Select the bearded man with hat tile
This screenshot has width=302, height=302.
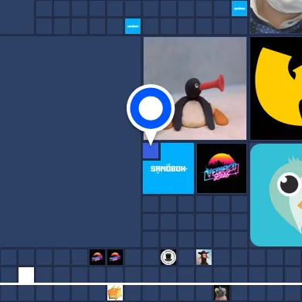204,257
